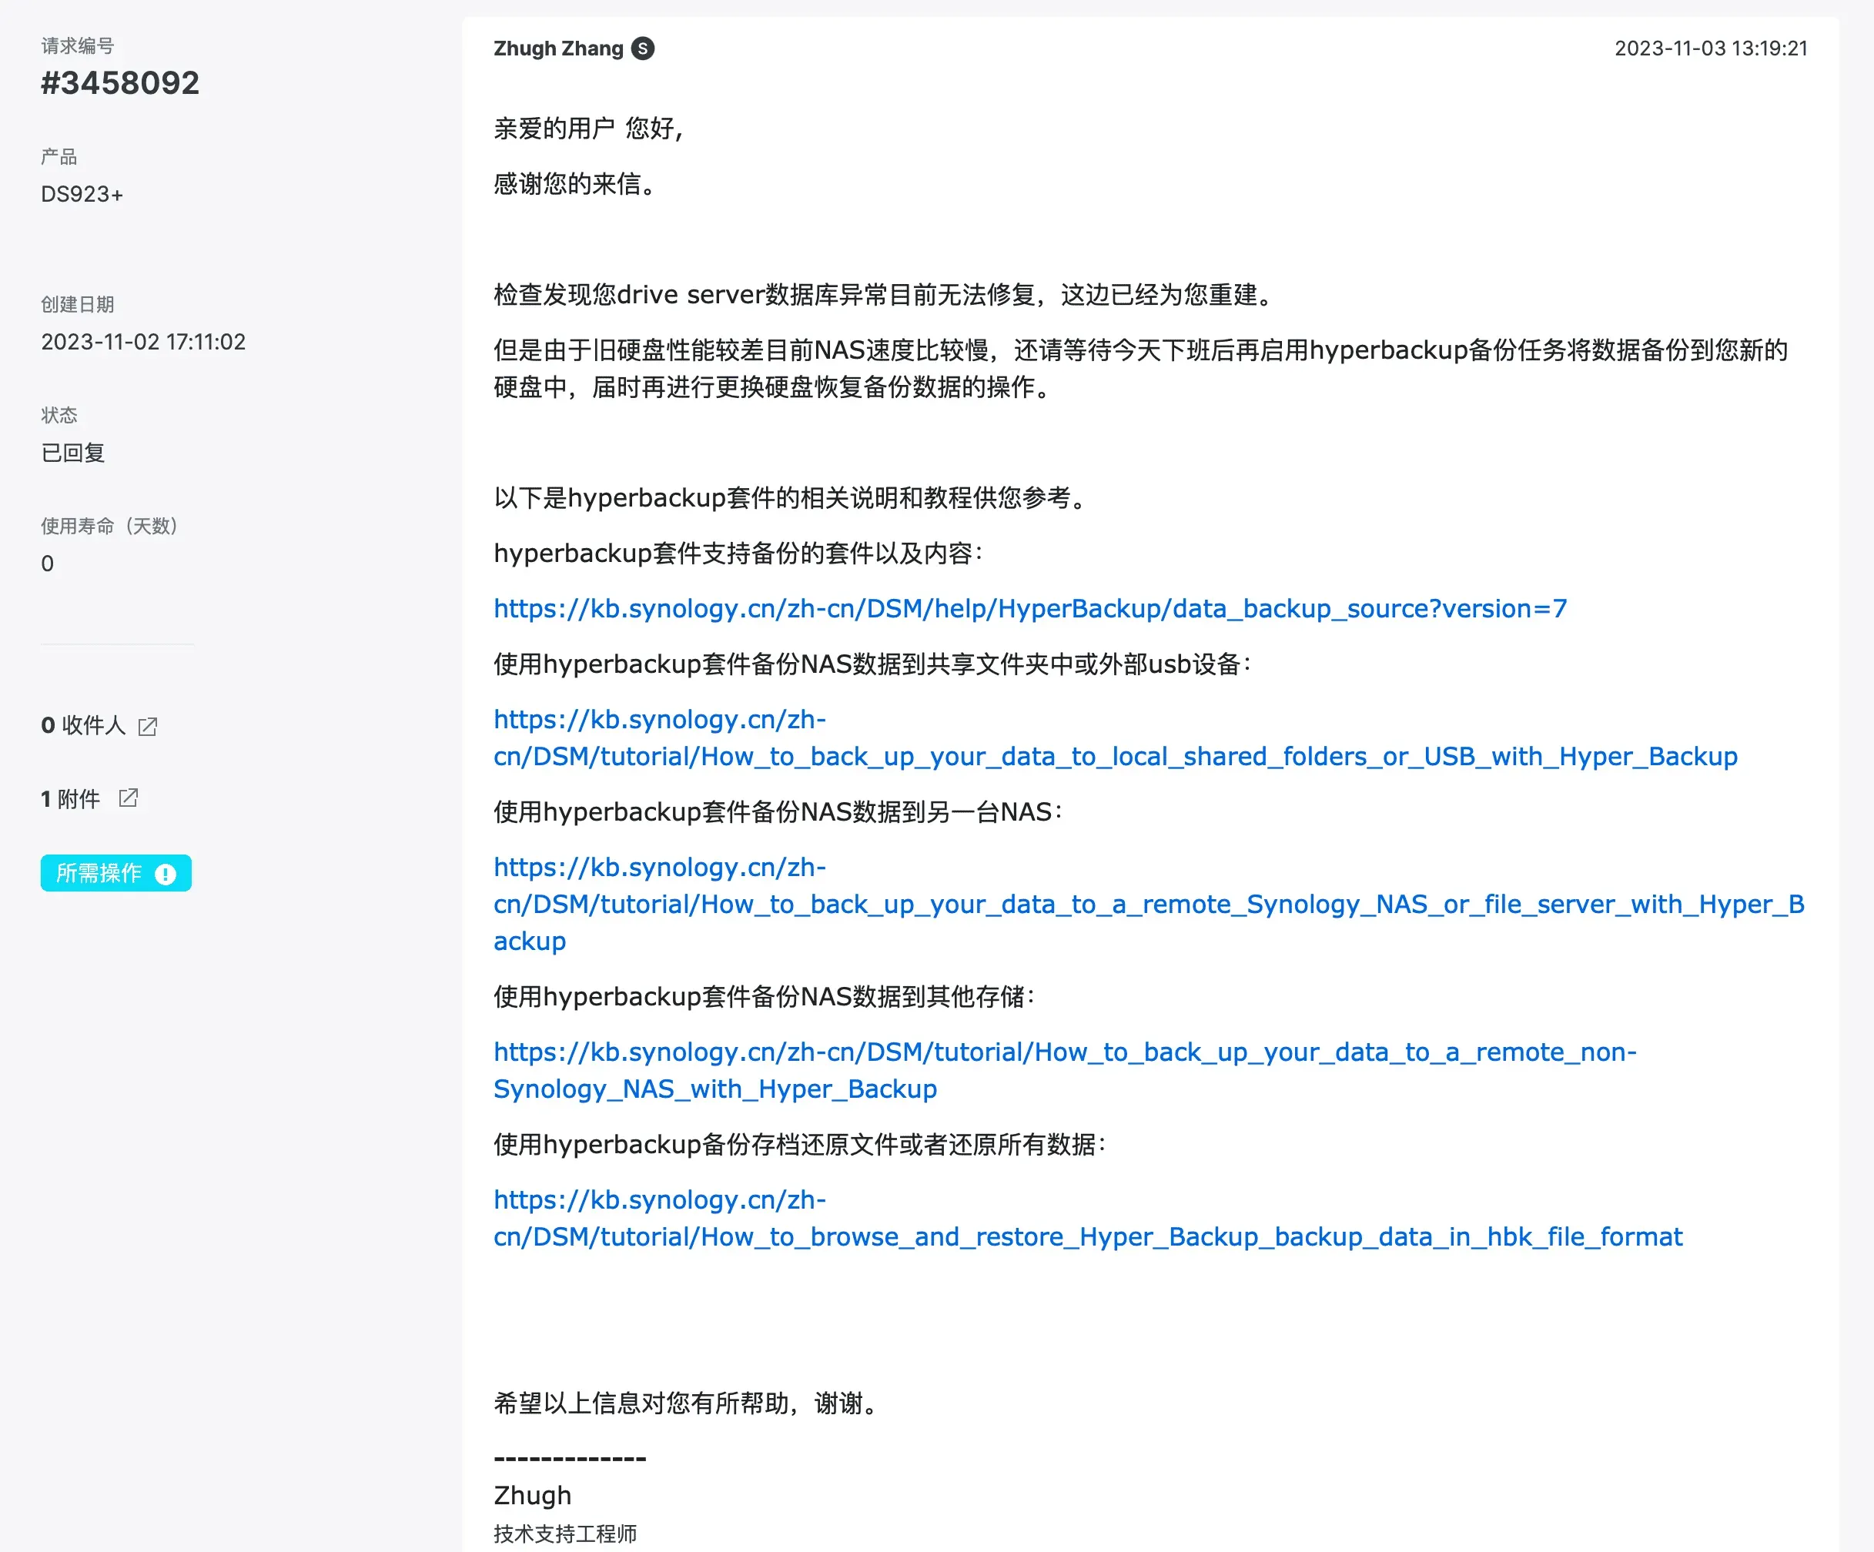Click the signature name Zhugh
Image resolution: width=1874 pixels, height=1552 pixels.
[533, 1495]
